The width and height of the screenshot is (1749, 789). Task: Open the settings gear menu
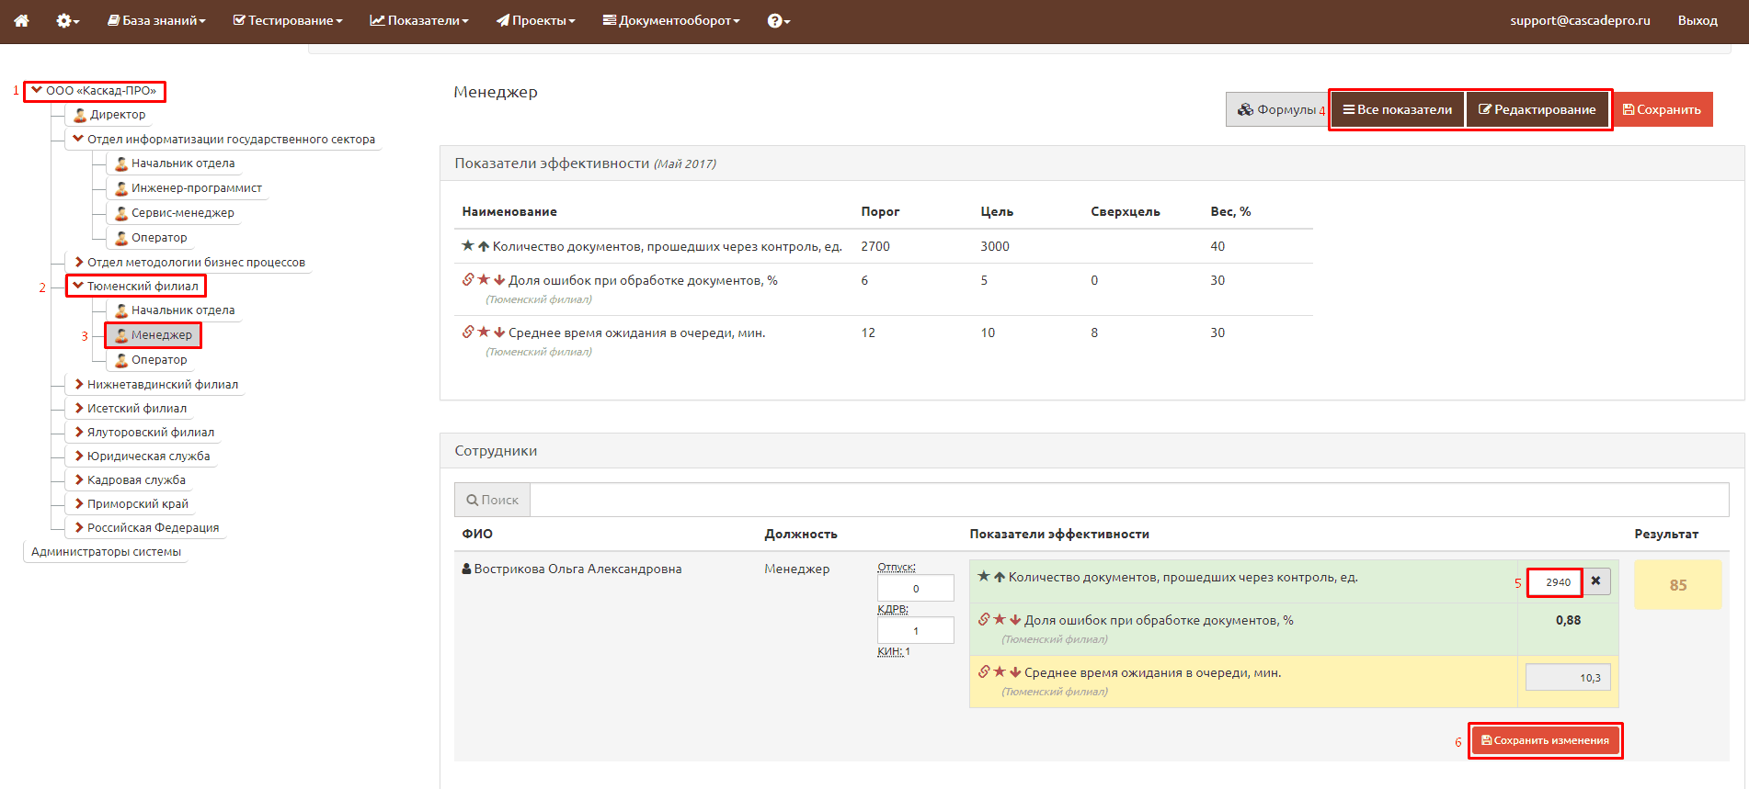pyautogui.click(x=67, y=20)
